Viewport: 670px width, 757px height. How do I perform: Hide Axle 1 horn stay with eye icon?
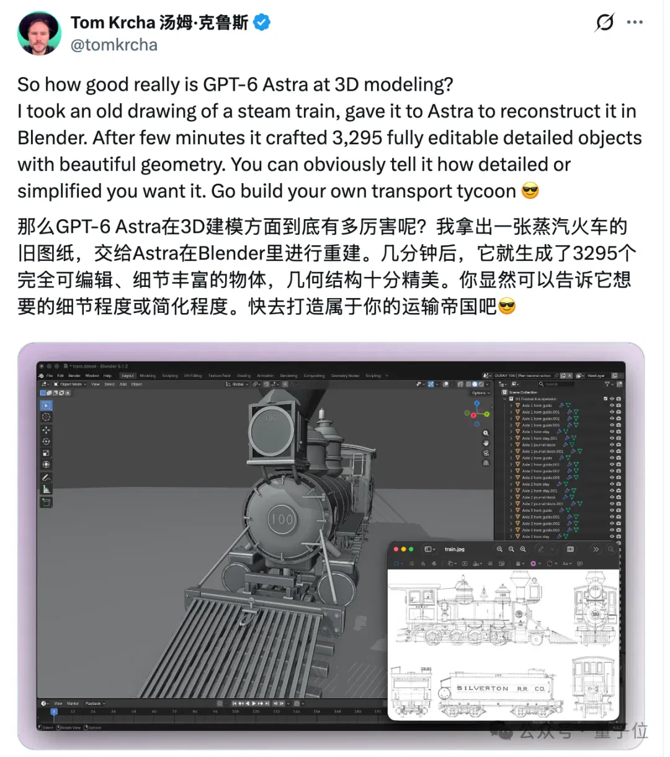coord(612,432)
